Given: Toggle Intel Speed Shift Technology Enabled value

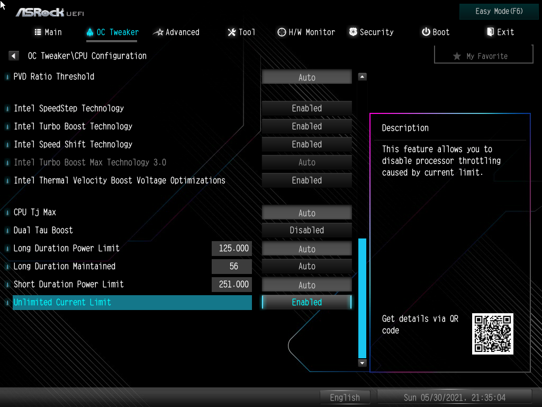Looking at the screenshot, I should click(x=306, y=144).
